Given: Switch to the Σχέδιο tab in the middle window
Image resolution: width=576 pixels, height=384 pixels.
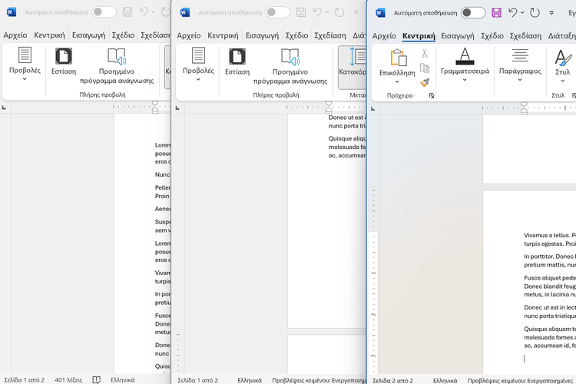Looking at the screenshot, I should (296, 35).
